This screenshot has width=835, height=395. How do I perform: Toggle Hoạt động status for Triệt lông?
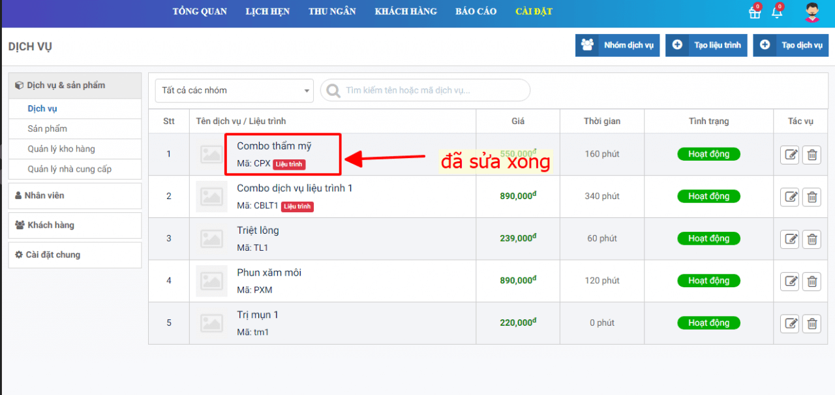click(x=708, y=238)
